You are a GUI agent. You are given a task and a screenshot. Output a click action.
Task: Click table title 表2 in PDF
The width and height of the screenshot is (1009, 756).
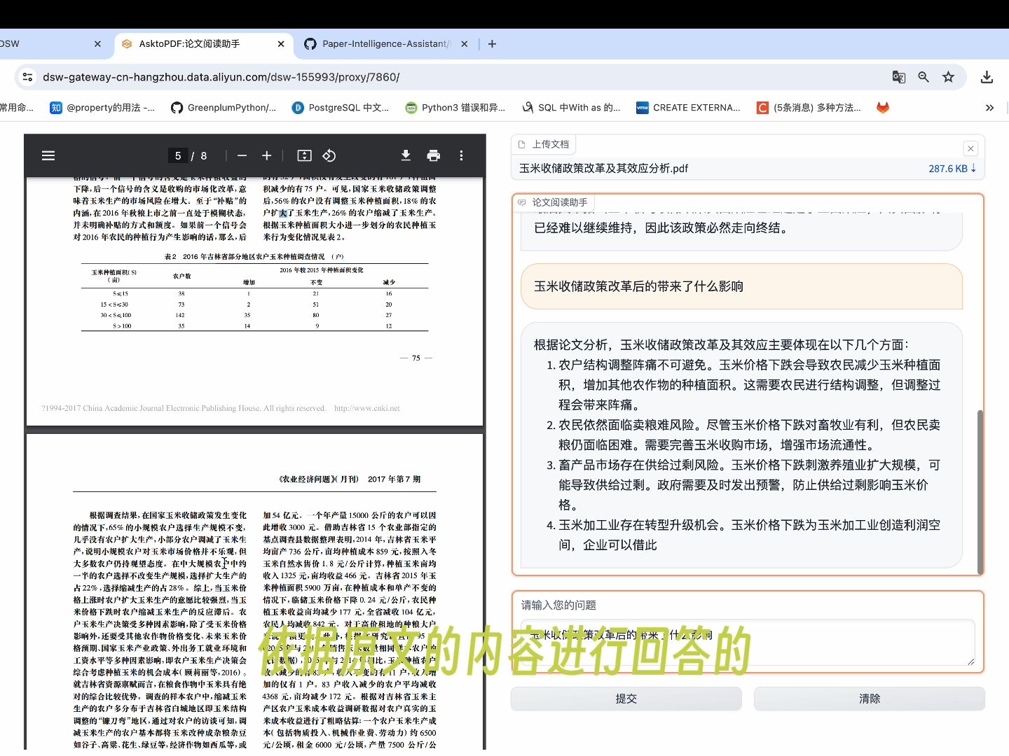(x=254, y=256)
